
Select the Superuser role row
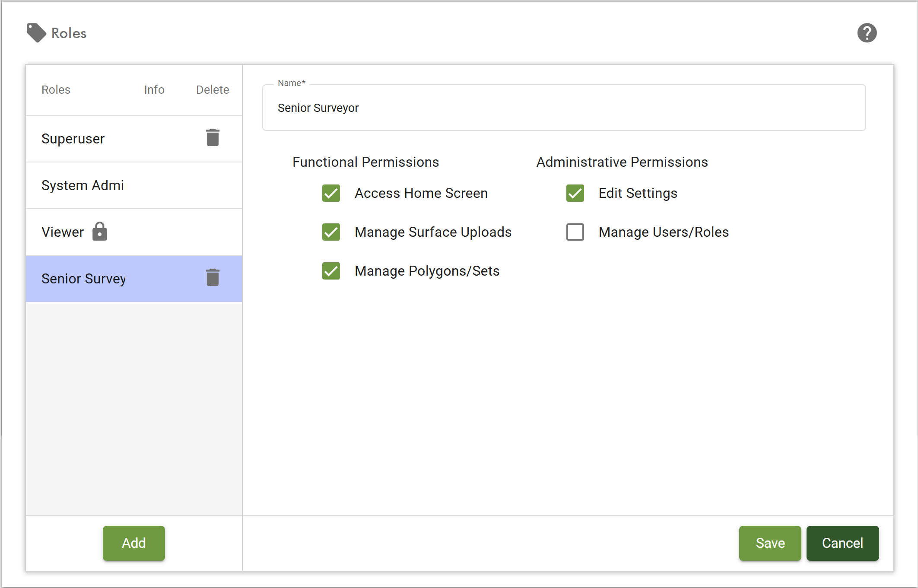coord(73,139)
